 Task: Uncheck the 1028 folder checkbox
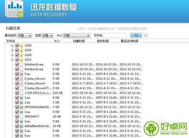(x=17, y=55)
